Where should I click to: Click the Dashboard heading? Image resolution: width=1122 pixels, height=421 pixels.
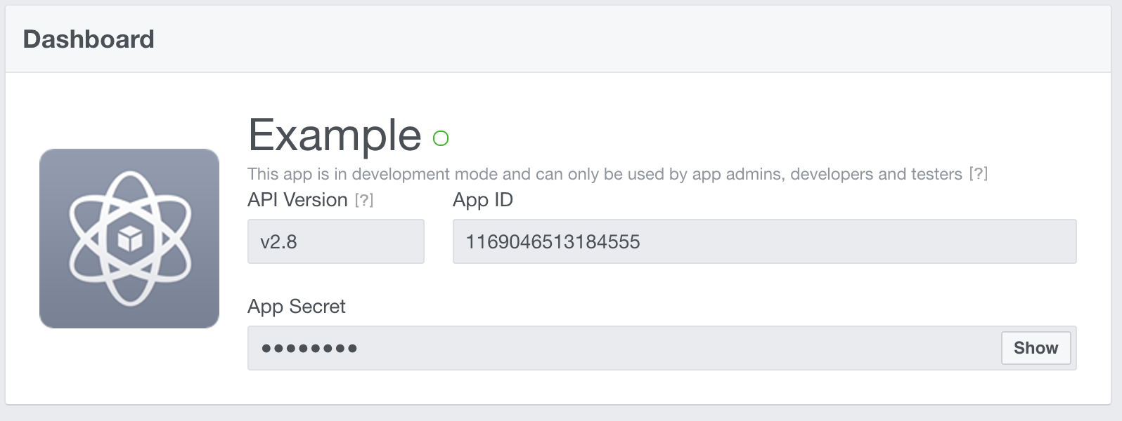pos(87,39)
